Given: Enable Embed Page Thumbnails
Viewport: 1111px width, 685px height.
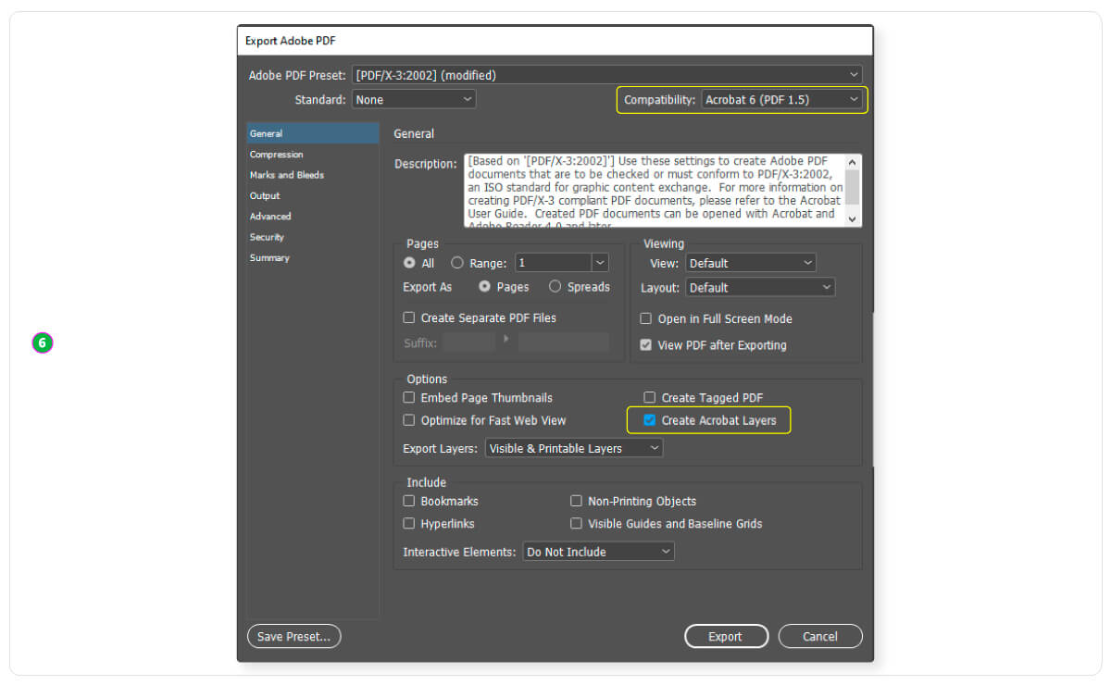Looking at the screenshot, I should pos(409,398).
